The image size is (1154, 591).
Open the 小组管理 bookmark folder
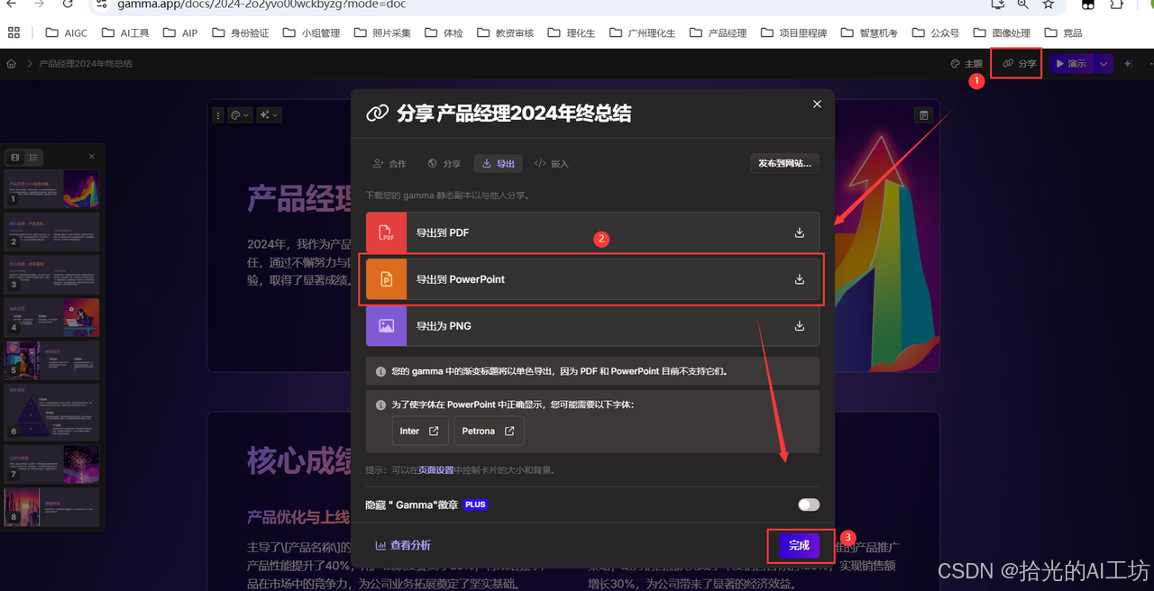[x=311, y=32]
